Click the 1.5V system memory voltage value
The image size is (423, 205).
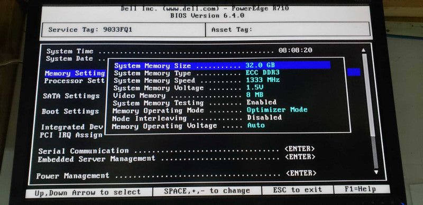coord(255,87)
